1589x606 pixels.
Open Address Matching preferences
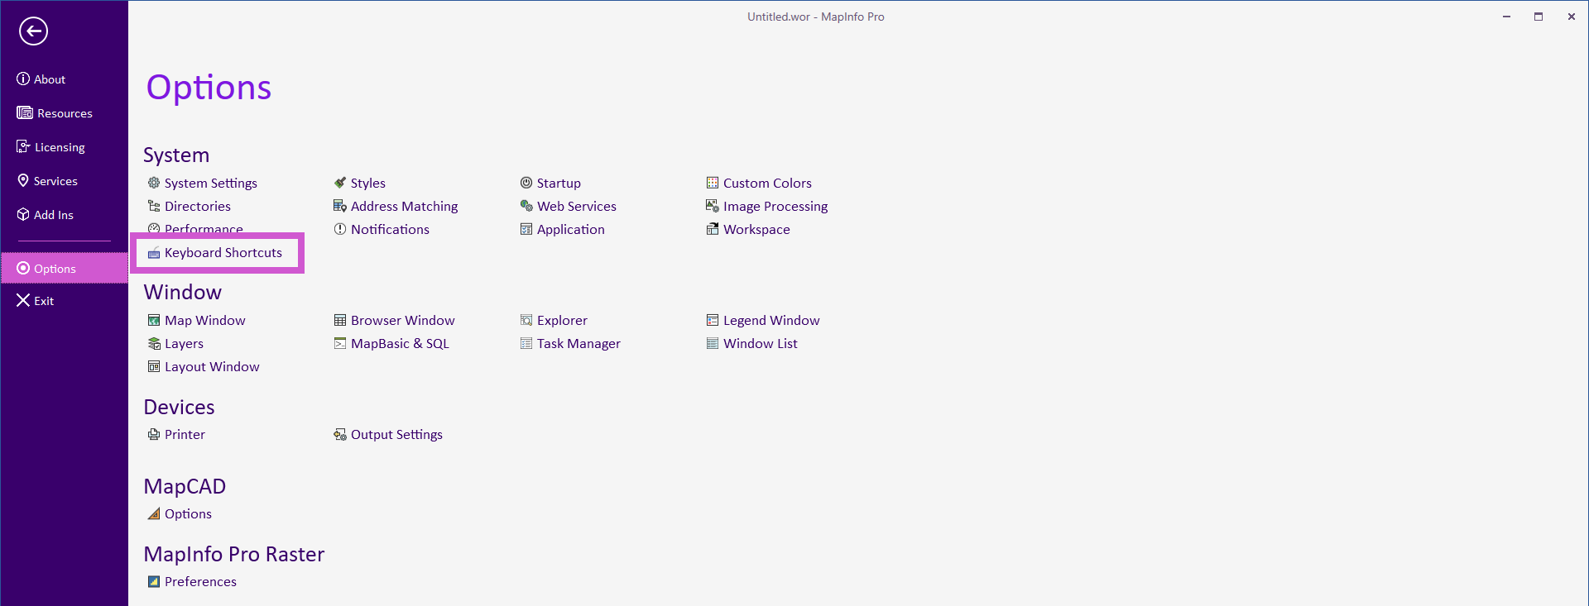click(x=404, y=206)
